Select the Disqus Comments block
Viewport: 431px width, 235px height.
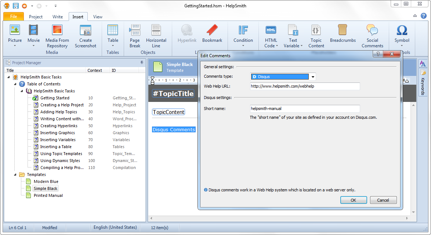click(x=174, y=129)
